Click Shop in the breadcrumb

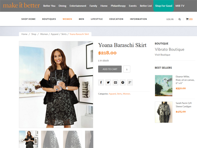point(34,34)
